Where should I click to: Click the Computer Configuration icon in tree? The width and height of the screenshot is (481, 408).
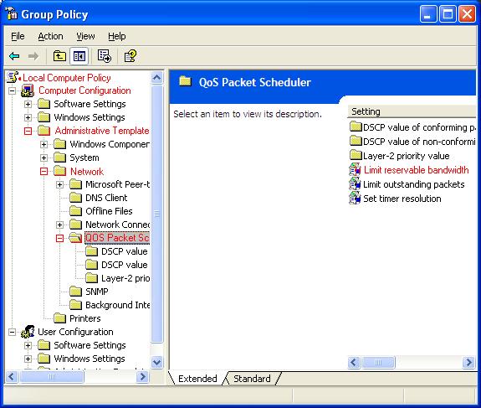(28, 90)
